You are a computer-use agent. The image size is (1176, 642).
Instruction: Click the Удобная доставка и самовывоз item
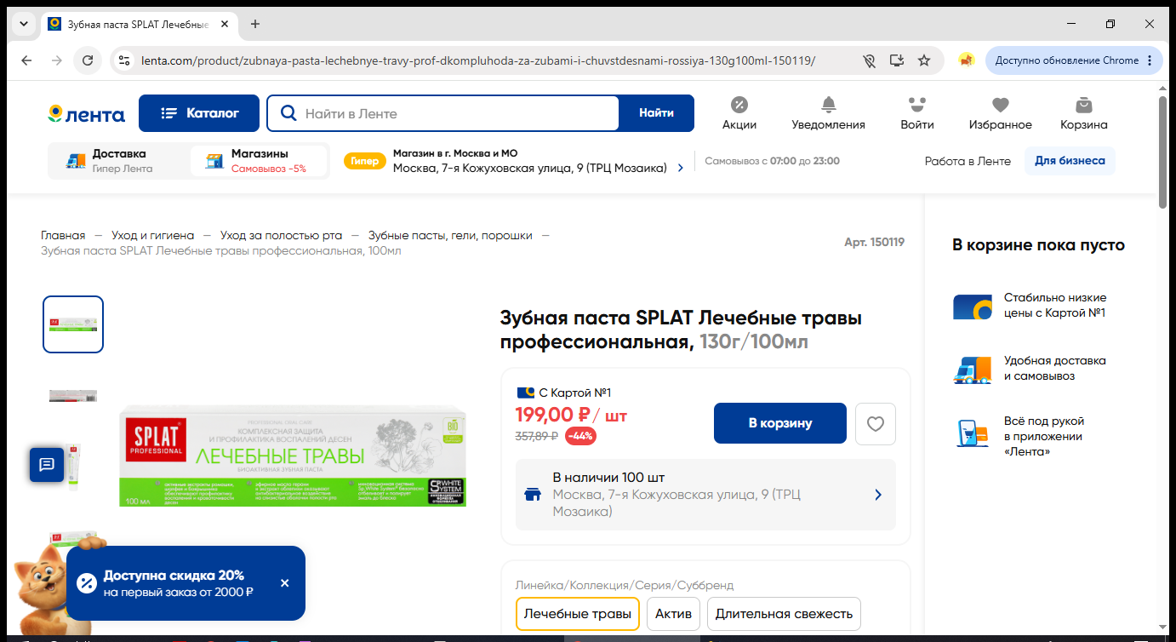click(1030, 369)
